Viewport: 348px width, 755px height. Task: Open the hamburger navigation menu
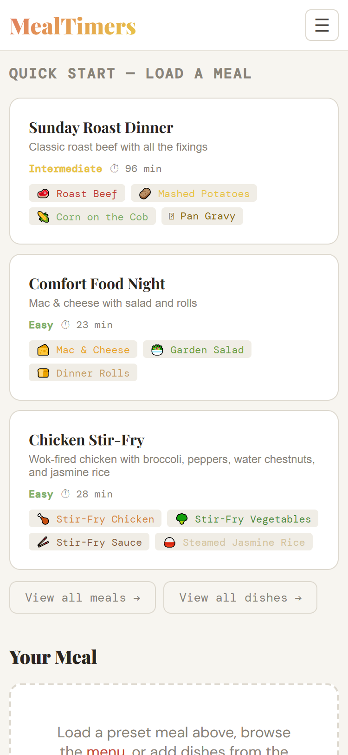[322, 25]
